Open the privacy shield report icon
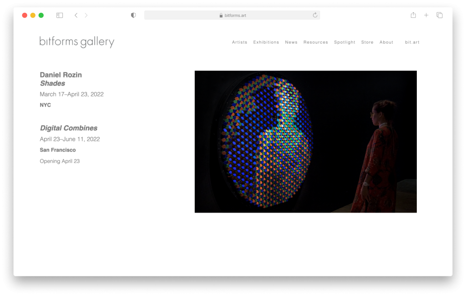 click(133, 15)
